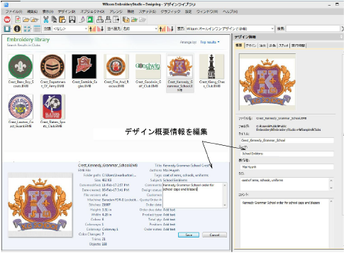Open the アレンジ menu
Viewport: 344px width, 261px height.
coord(116,11)
